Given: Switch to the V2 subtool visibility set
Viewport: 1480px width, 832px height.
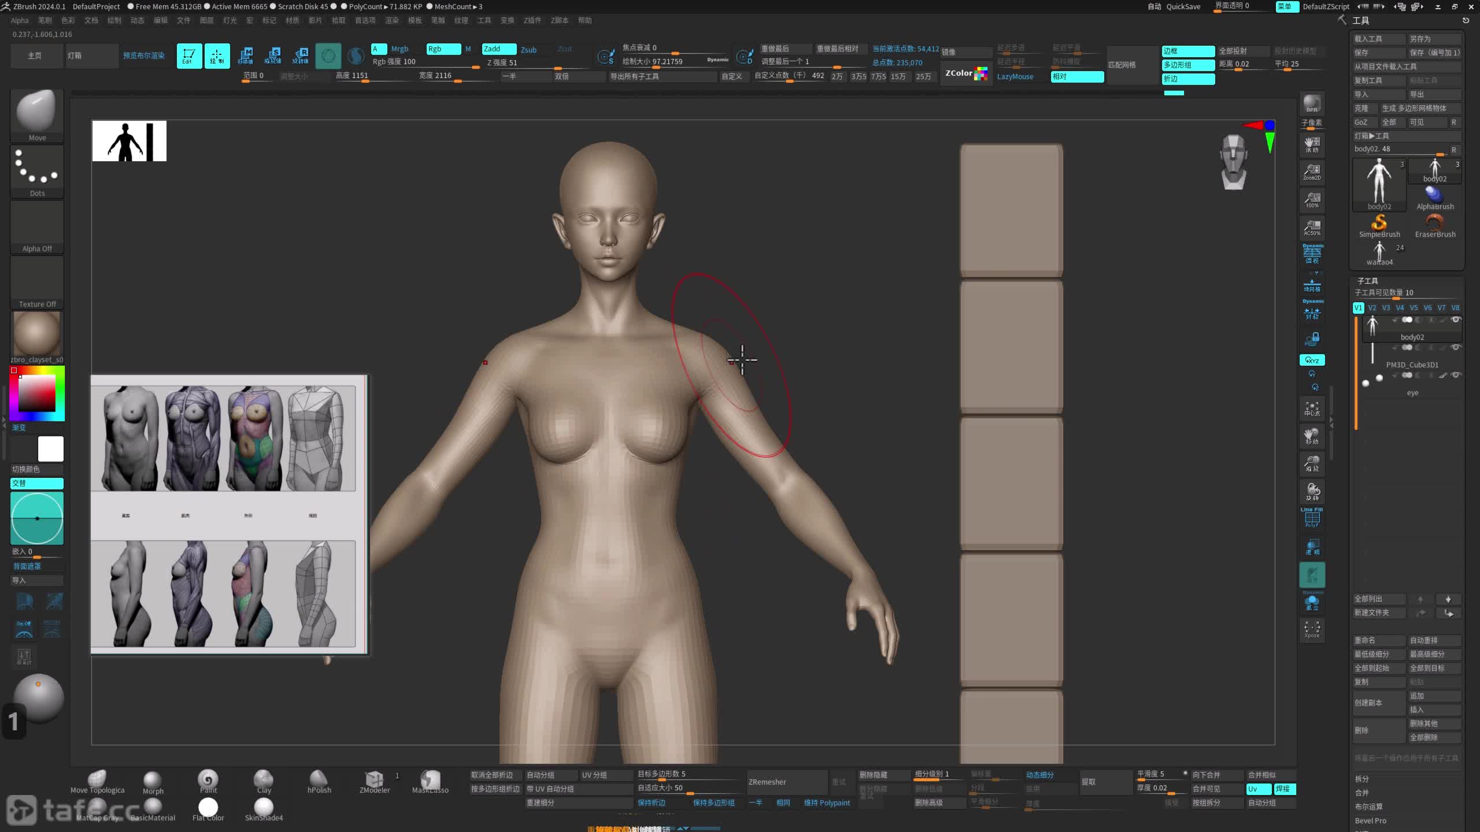Looking at the screenshot, I should pos(1372,308).
